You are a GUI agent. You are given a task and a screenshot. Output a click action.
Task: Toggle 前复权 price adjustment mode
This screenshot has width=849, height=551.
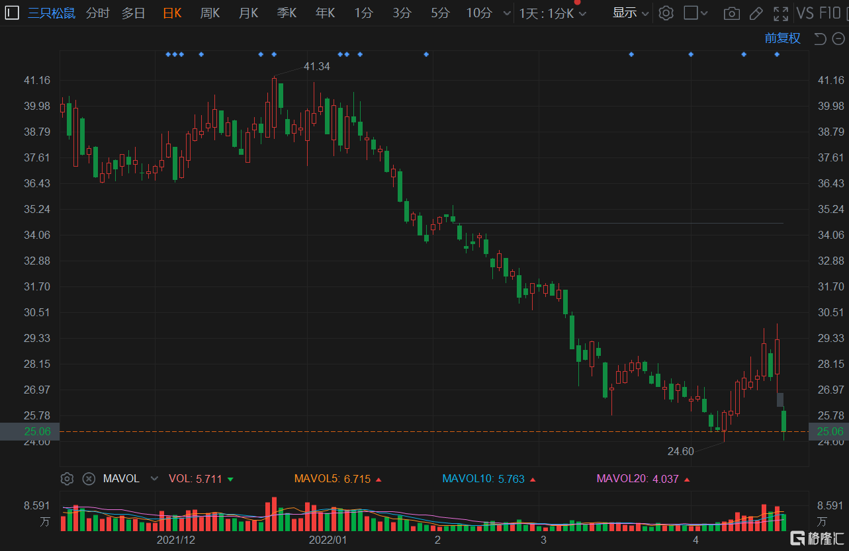point(783,38)
